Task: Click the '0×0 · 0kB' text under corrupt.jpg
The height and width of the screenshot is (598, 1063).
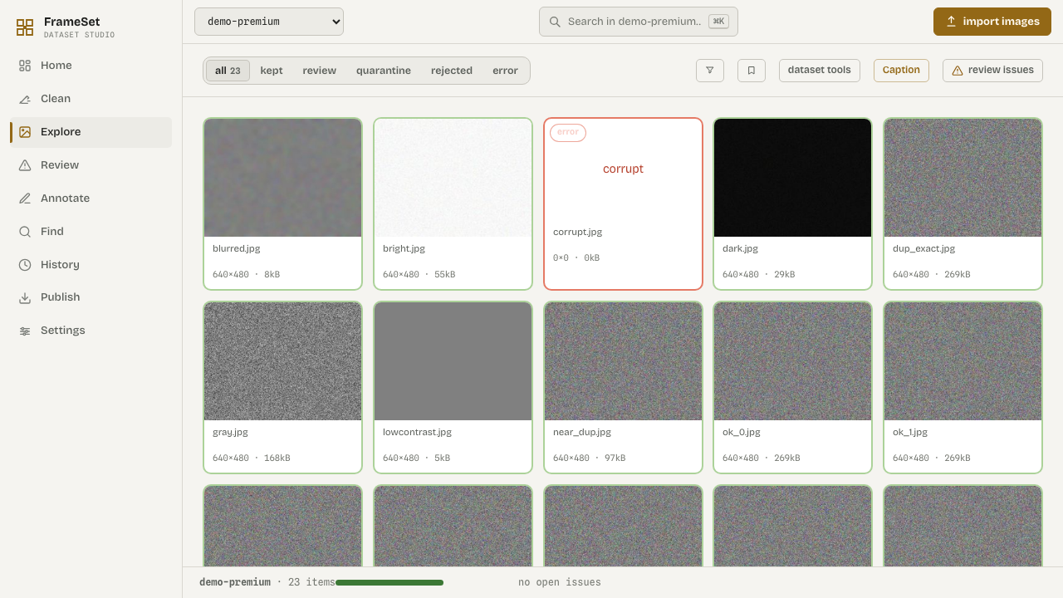Action: click(576, 258)
